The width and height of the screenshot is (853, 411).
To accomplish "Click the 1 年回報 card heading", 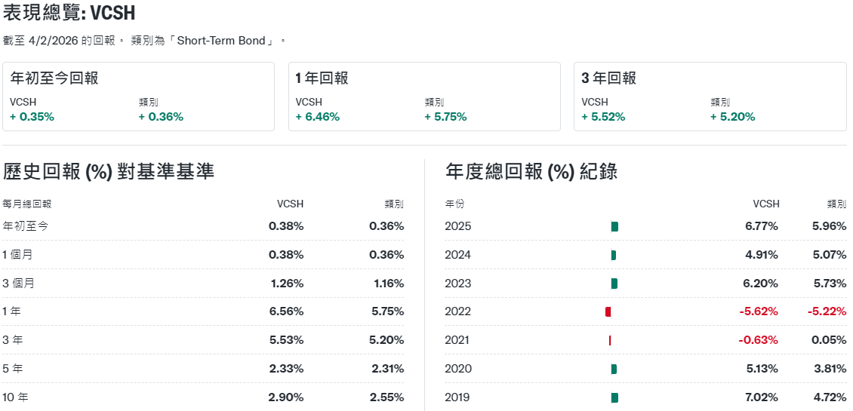I will [322, 78].
